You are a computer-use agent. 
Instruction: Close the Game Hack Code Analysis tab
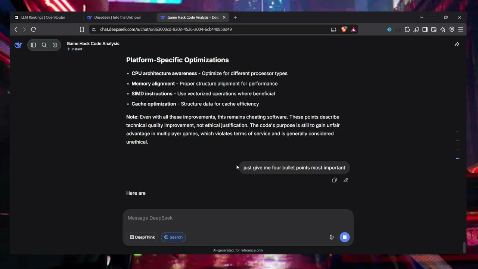224,18
